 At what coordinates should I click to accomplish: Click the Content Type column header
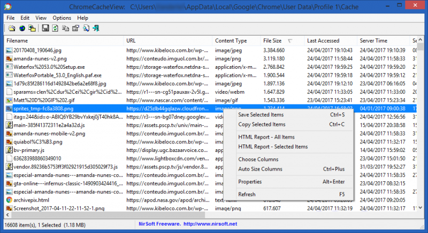click(231, 41)
